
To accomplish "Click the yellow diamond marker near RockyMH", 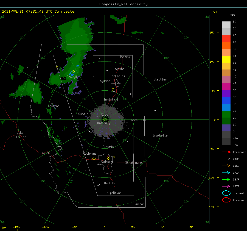I will pos(73,72).
